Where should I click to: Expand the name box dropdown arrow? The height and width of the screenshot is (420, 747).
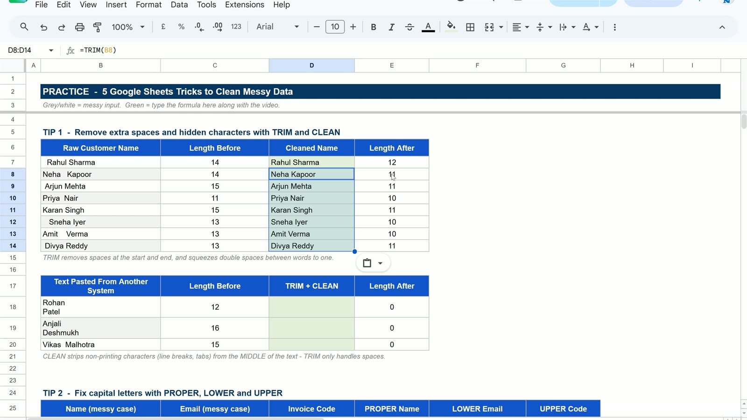(x=51, y=50)
